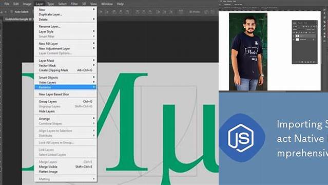Click the lock icon on Background layer
The width and height of the screenshot is (328, 185).
point(313,40)
